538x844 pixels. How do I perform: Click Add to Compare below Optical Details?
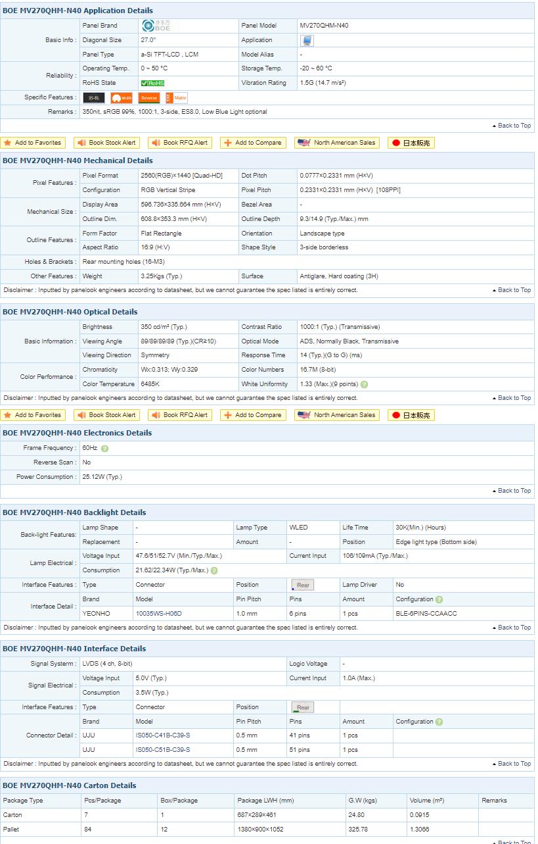click(253, 415)
